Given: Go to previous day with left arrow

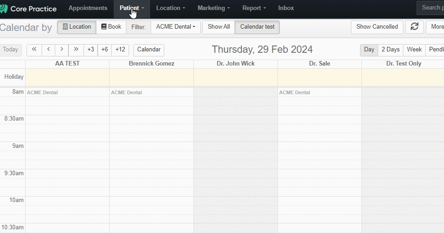Looking at the screenshot, I should [x=49, y=50].
